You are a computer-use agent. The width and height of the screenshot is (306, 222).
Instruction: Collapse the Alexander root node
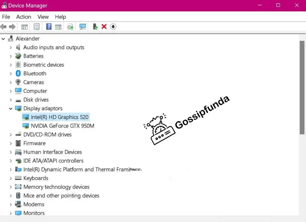(x=3, y=39)
